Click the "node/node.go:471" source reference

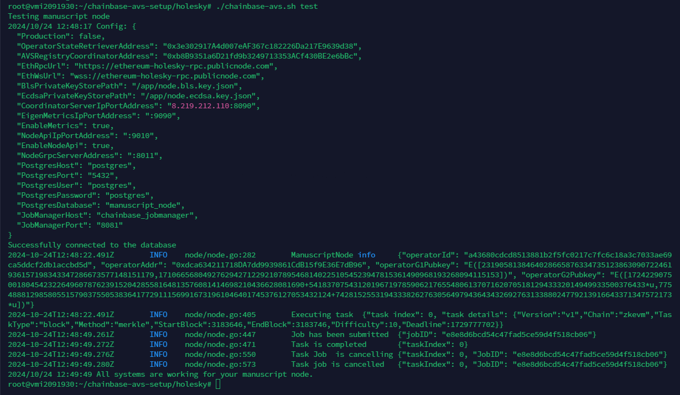(x=220, y=344)
